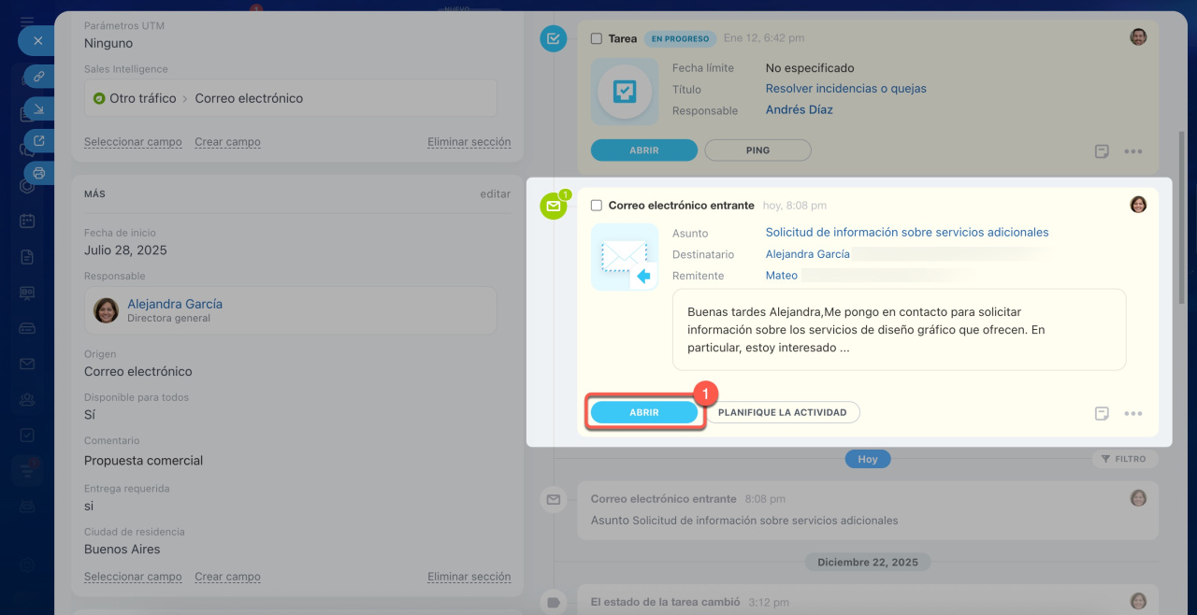Click the copy link icon on the left edge
The height and width of the screenshot is (615, 1197).
[39, 77]
